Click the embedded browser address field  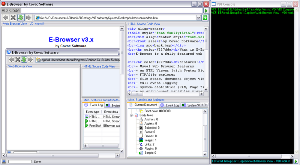(78, 60)
